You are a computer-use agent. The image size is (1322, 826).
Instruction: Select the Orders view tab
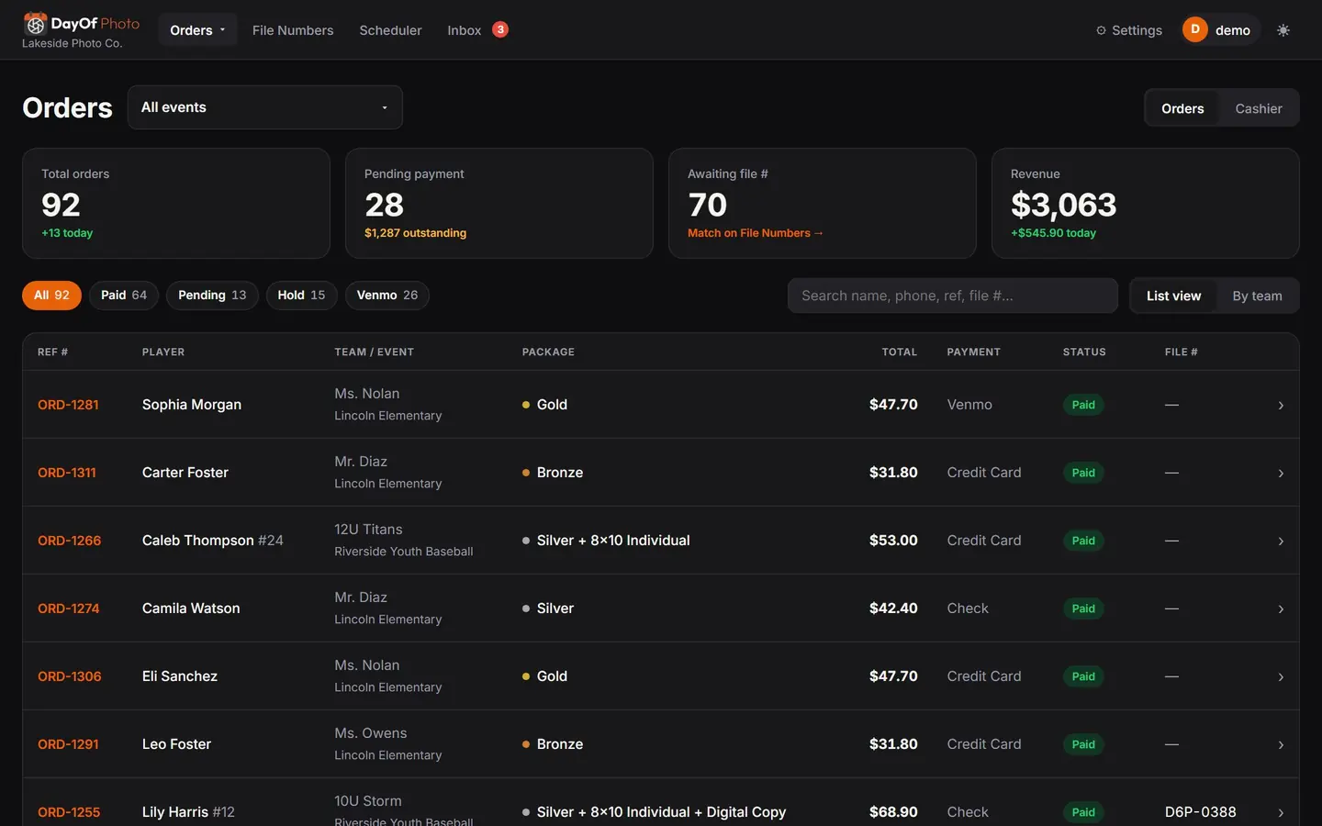tap(1182, 108)
